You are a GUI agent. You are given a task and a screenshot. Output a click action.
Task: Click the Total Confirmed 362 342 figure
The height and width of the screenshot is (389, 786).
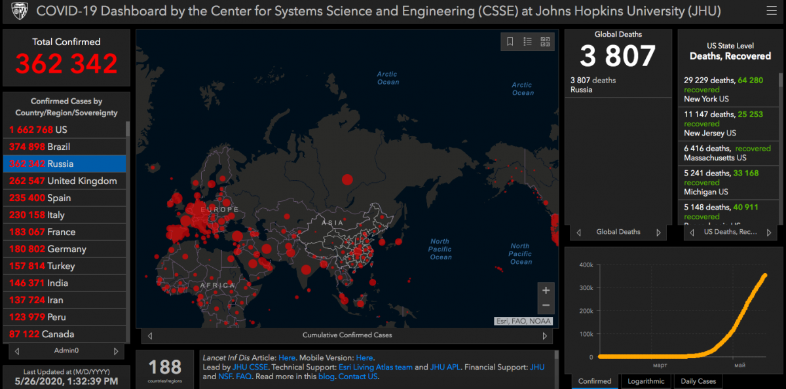tap(66, 64)
